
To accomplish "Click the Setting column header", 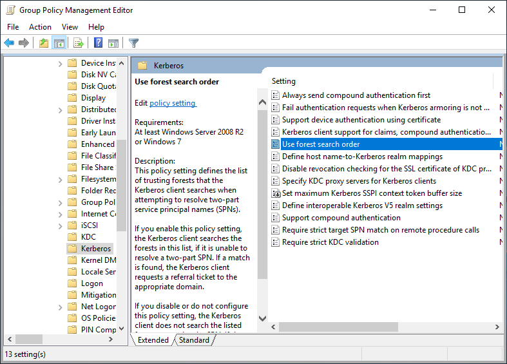I will (x=284, y=81).
